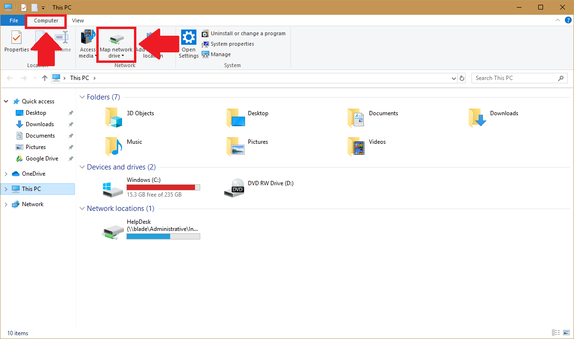Refresh the This PC view
574x339 pixels.
(x=461, y=78)
